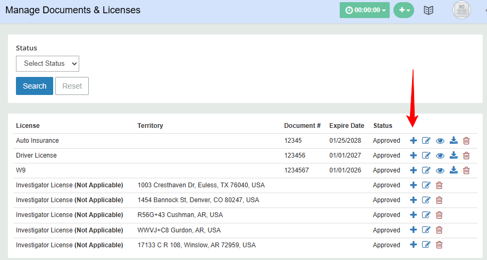Open the green plus quick-add dropdown
The width and height of the screenshot is (487, 260).
point(404,10)
